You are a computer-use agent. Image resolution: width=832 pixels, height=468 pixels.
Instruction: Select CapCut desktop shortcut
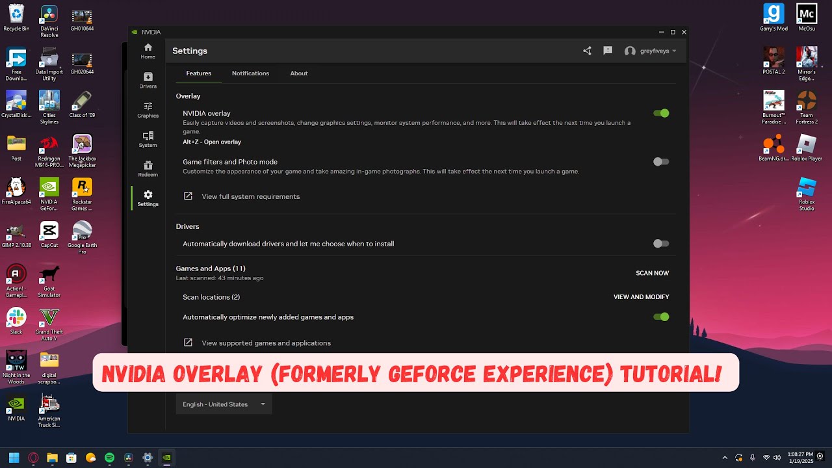point(49,234)
